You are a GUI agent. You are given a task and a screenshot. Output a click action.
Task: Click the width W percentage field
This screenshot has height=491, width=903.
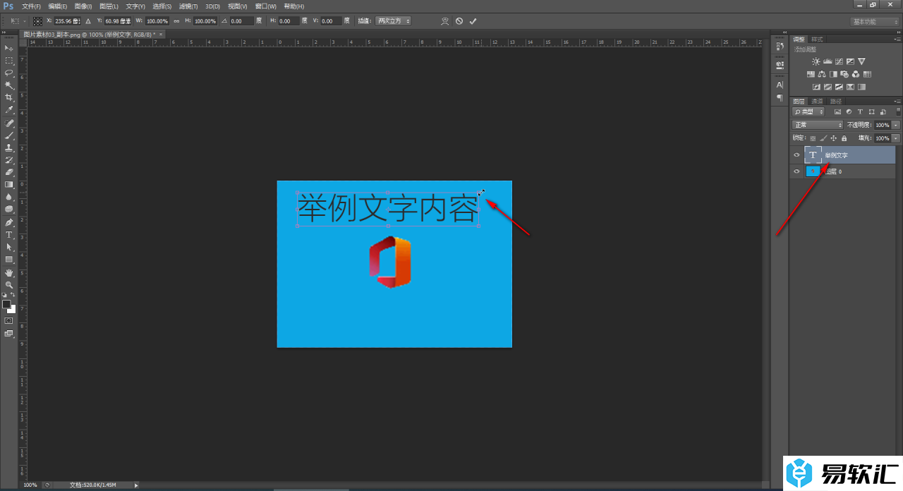pyautogui.click(x=157, y=21)
